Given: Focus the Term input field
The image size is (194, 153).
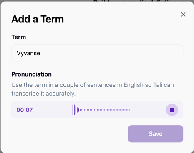Looking at the screenshot, I should pyautogui.click(x=97, y=53).
